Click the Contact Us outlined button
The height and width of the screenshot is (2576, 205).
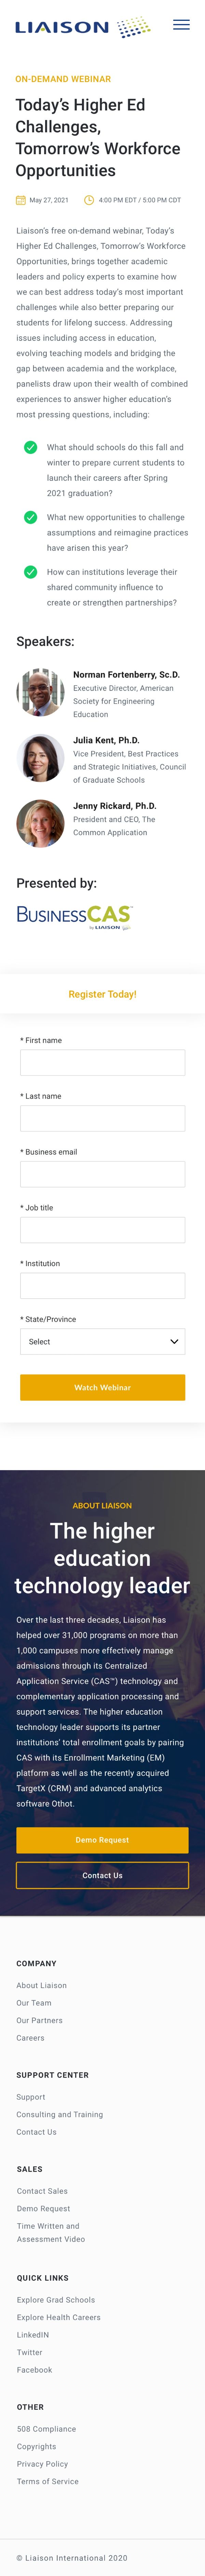coord(102,1875)
